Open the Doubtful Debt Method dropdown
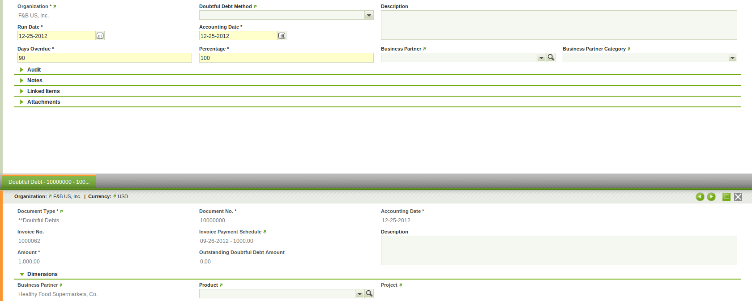 tap(369, 15)
